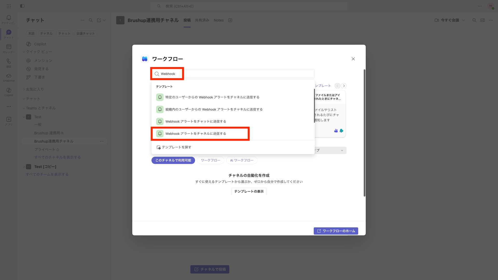Viewport: 498px width, 280px height.
Task: Choose 組織内のユーザーからの Webhook アラート template
Action: [233, 109]
